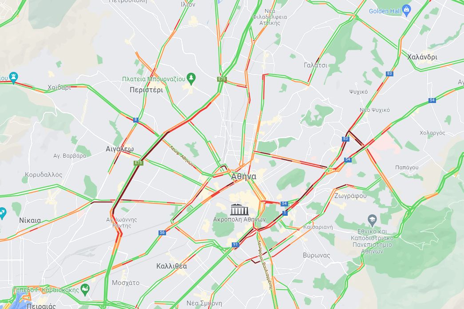Select the Νίκαια district label
Viewport: 464px width, 309px height.
(x=30, y=220)
